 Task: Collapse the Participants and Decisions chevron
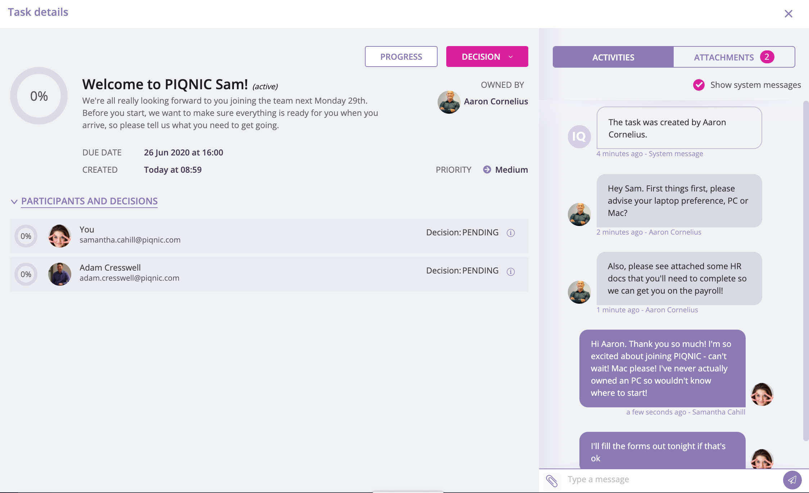pyautogui.click(x=14, y=202)
